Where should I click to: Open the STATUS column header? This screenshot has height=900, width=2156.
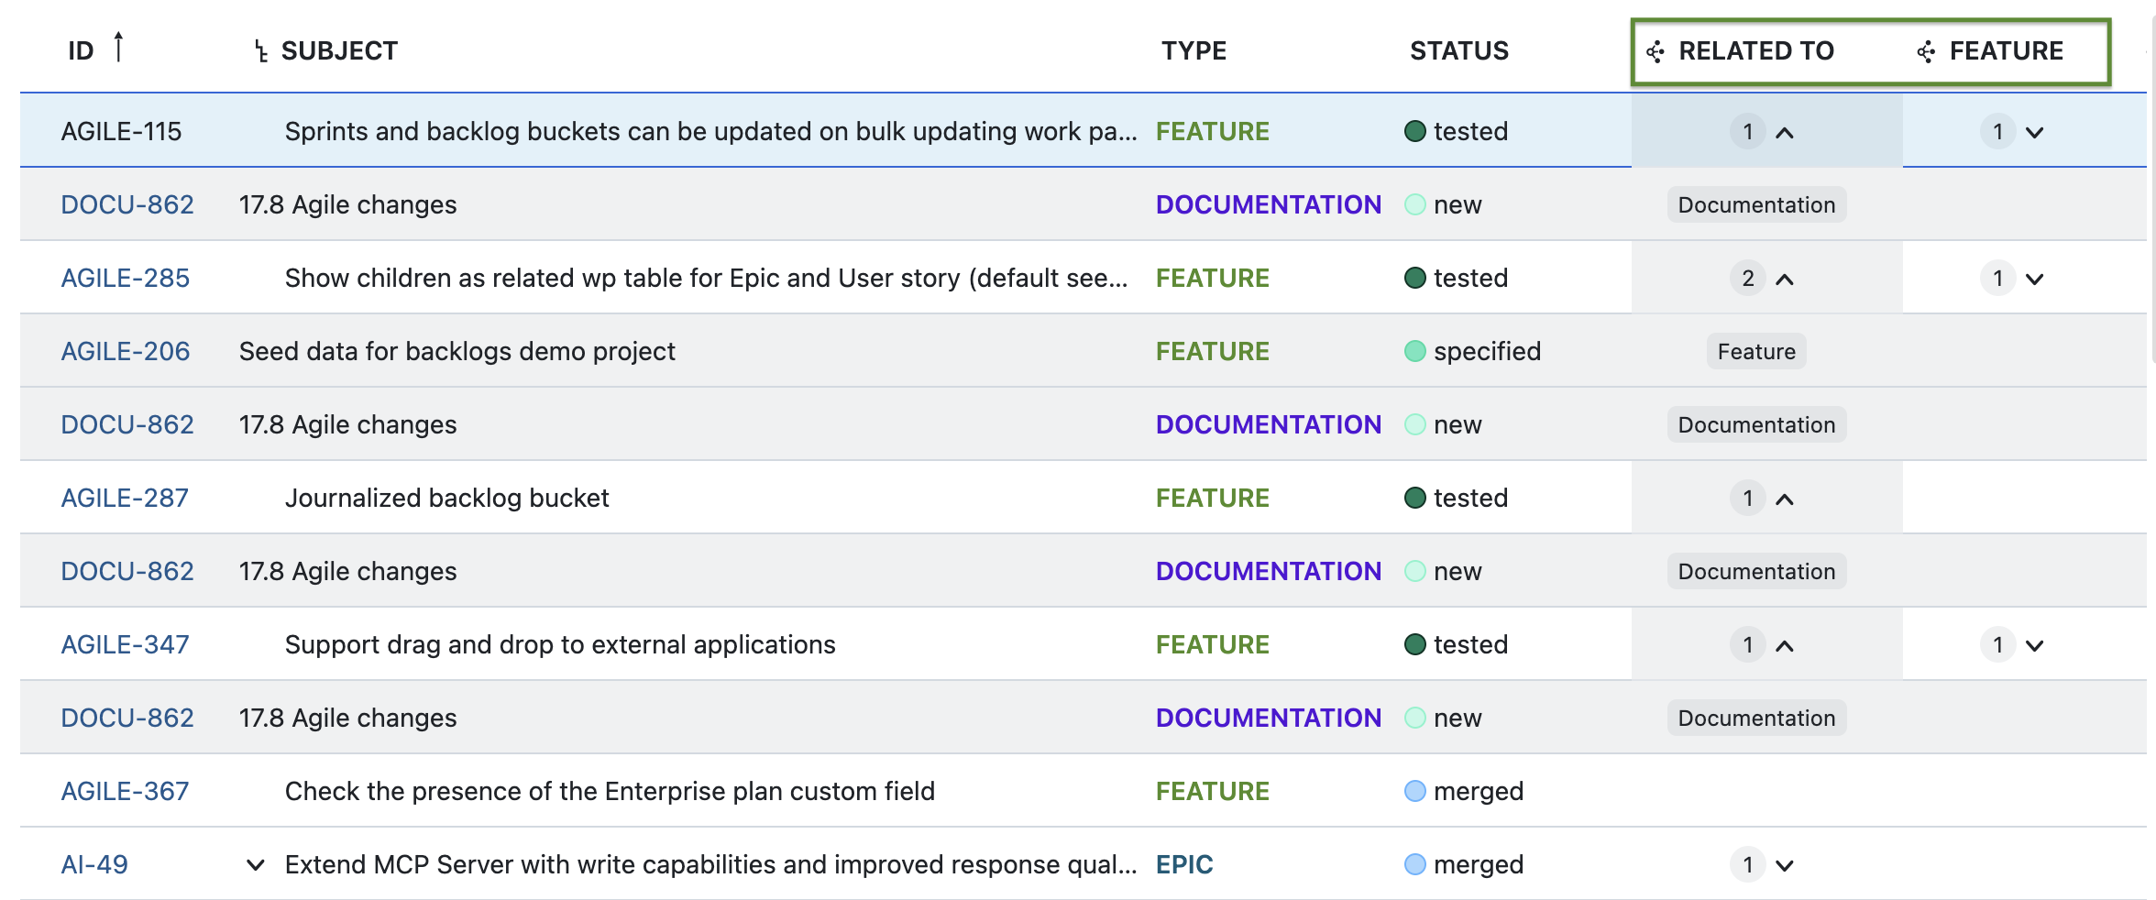pos(1459,51)
